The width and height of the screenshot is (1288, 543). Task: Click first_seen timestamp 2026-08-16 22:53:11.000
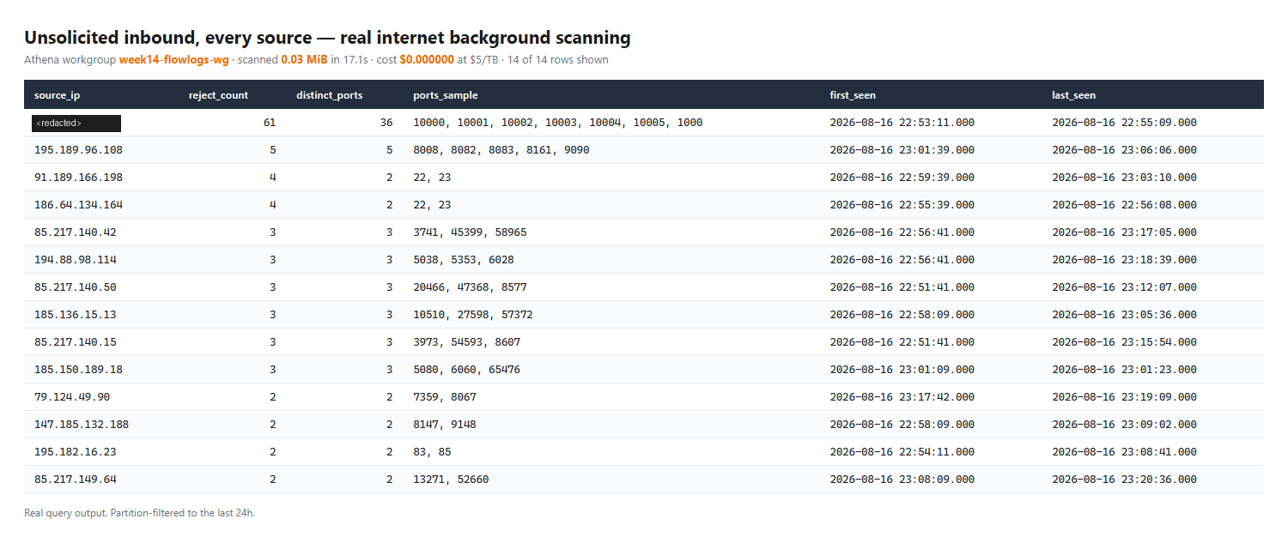902,123
